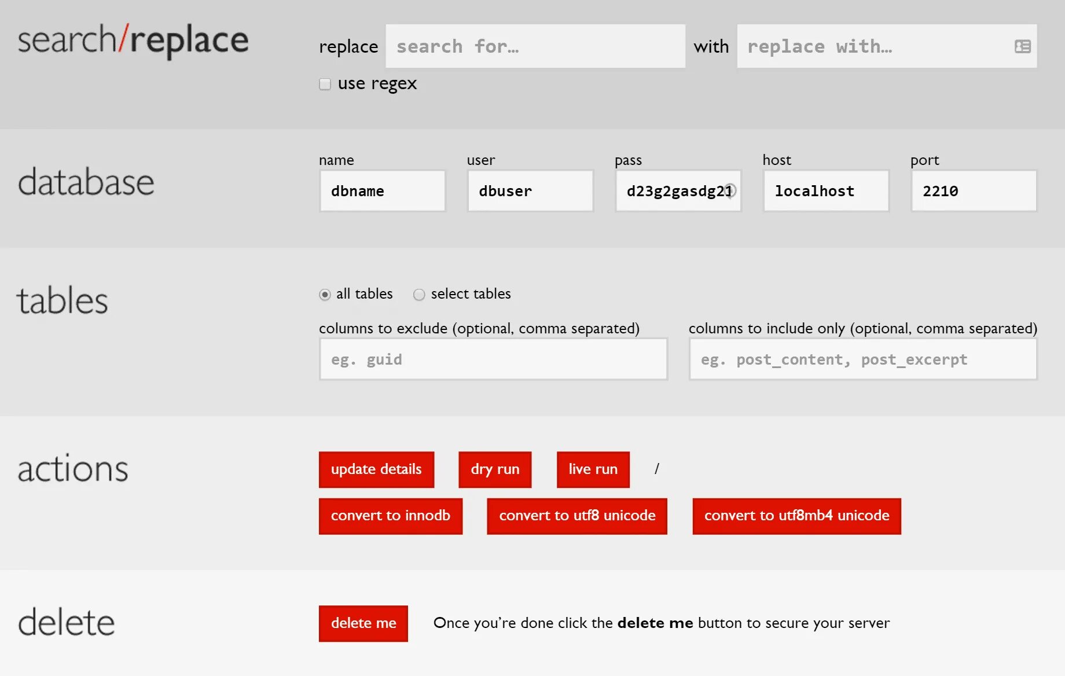Click the database user field
Screen dimensions: 1065x676
click(531, 191)
